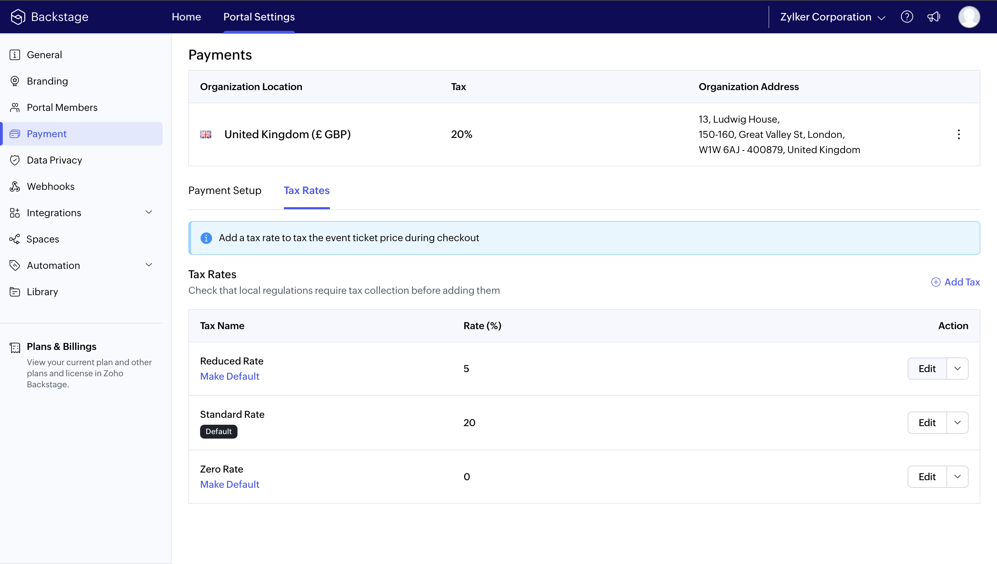Click the three-dot menu for United Kingdom
The width and height of the screenshot is (997, 564).
(959, 134)
